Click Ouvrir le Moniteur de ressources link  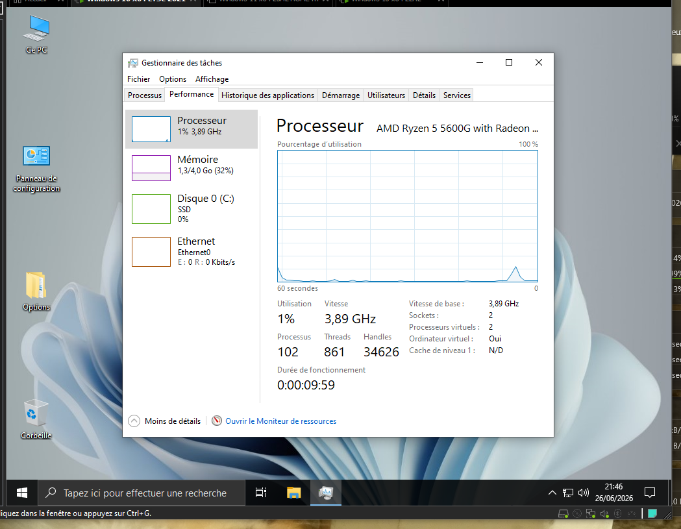pyautogui.click(x=280, y=421)
